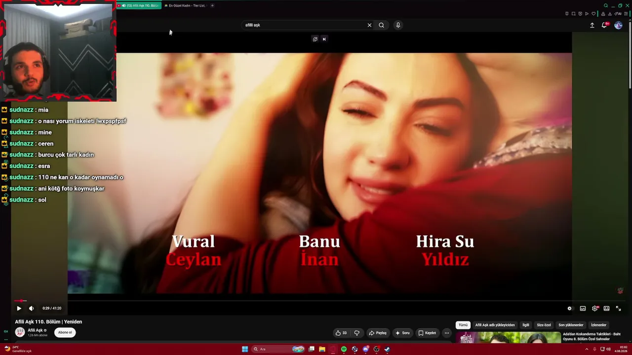Viewport: 632px width, 355px height.
Task: Open the Afili Aşk channel avatar
Action: pos(20,332)
